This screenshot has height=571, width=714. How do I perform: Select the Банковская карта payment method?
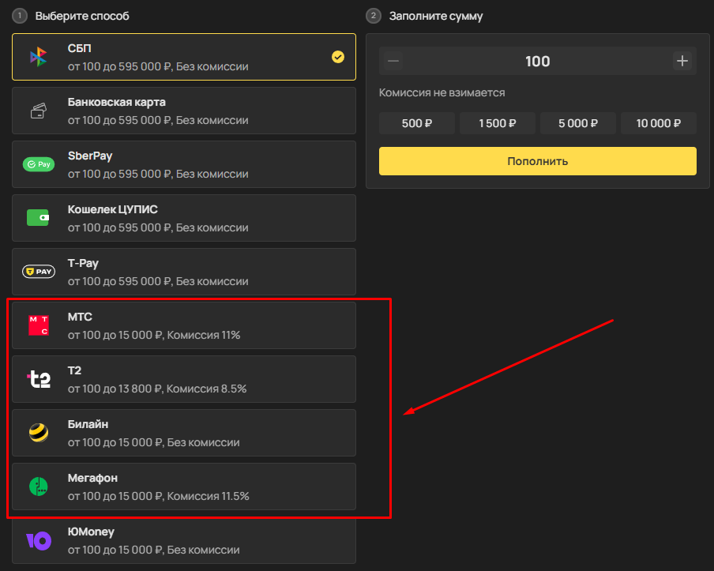[x=184, y=111]
